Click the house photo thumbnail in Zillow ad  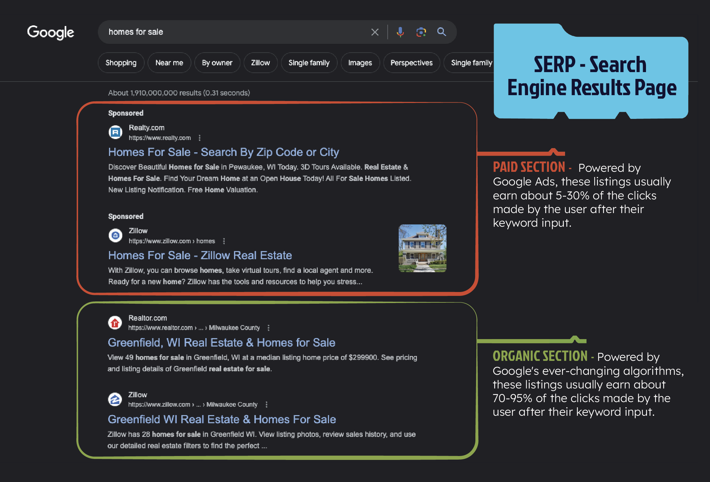point(422,248)
